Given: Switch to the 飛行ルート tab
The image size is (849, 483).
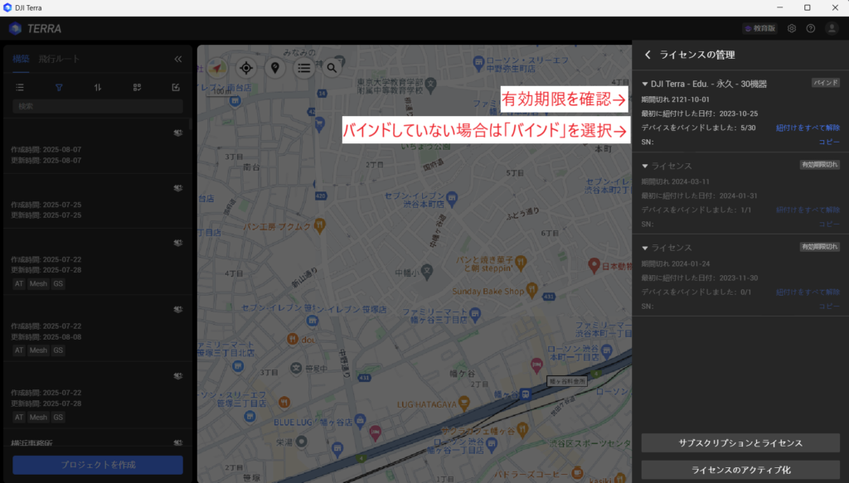Looking at the screenshot, I should pyautogui.click(x=60, y=59).
